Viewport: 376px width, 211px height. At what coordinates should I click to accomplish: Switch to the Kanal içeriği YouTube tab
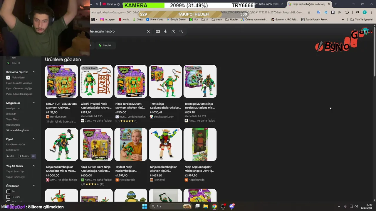coord(112,4)
